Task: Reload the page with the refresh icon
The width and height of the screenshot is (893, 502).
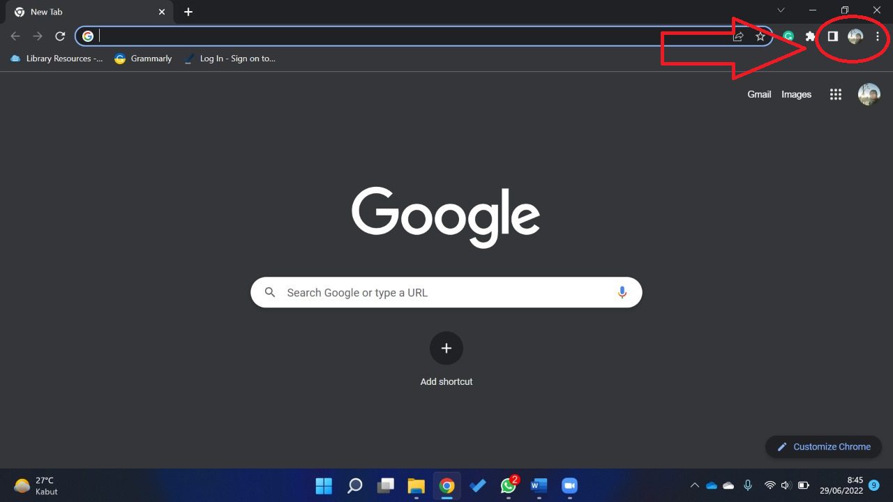Action: click(x=60, y=36)
